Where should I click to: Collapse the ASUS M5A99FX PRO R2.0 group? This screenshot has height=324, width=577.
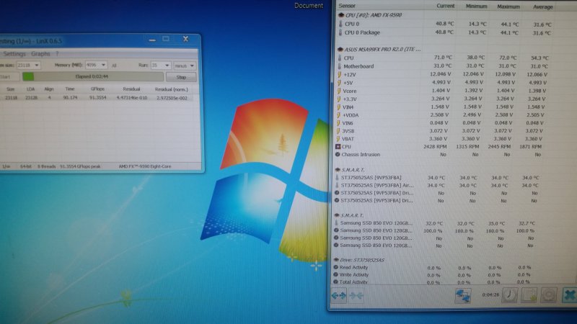pyautogui.click(x=340, y=49)
